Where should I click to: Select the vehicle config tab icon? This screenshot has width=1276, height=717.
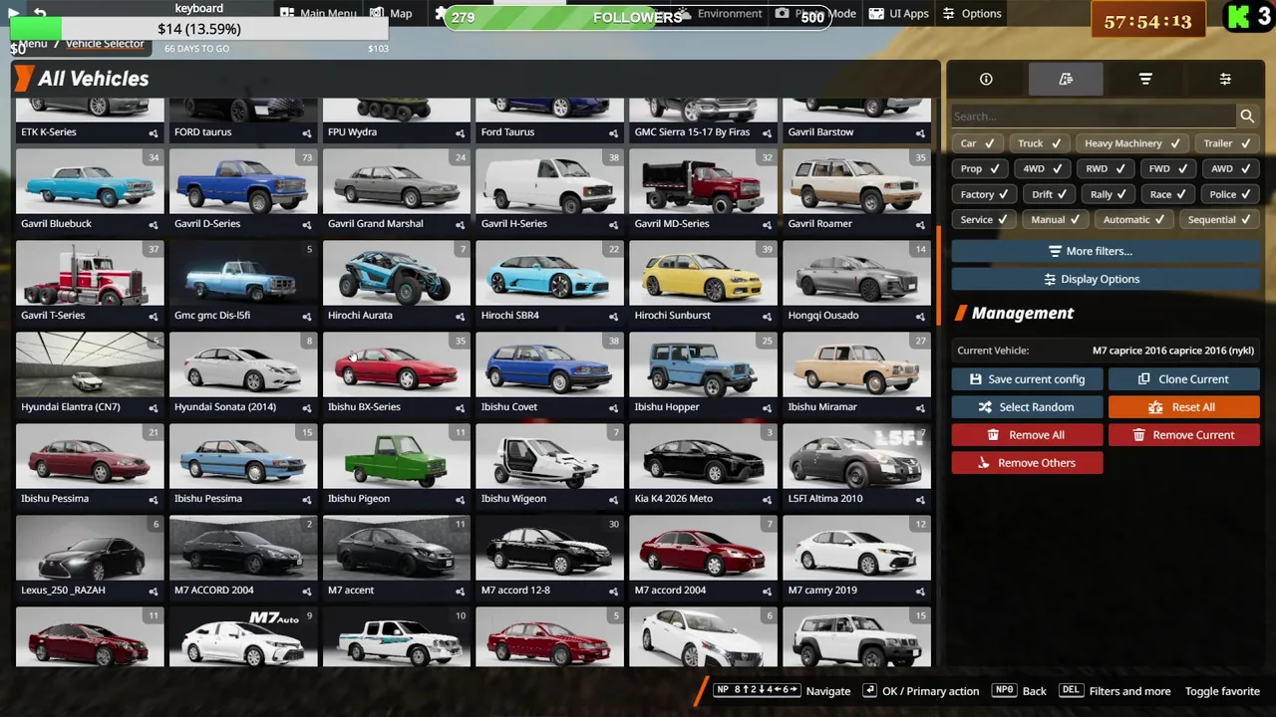[x=1066, y=80]
